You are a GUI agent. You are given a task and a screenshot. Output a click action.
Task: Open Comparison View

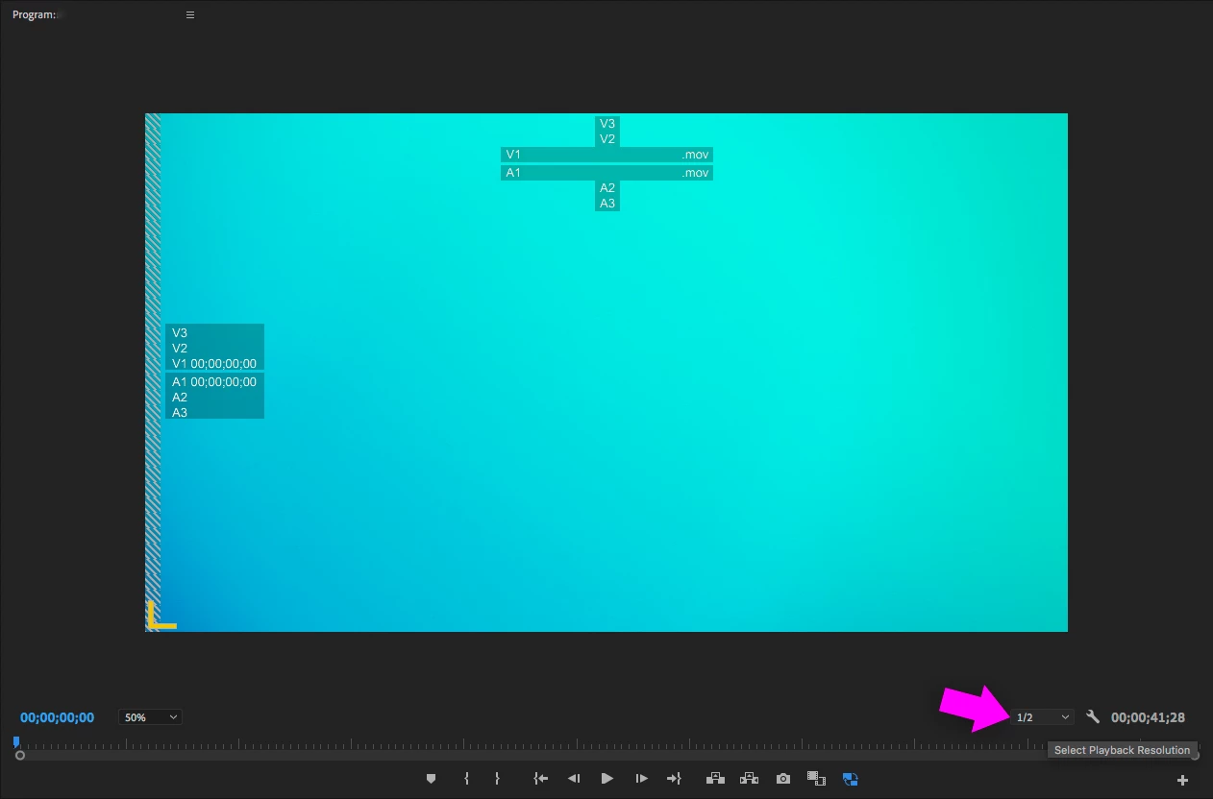(x=816, y=779)
